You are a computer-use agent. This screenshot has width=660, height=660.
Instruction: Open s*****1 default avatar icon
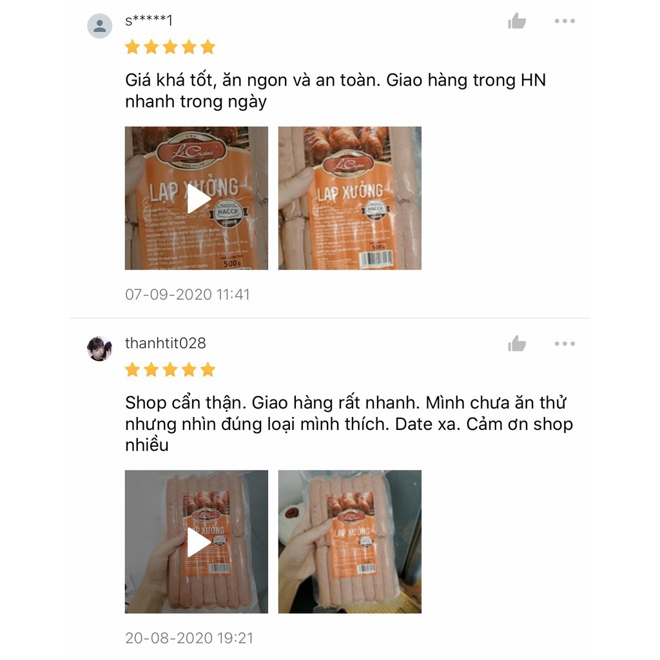(x=100, y=26)
